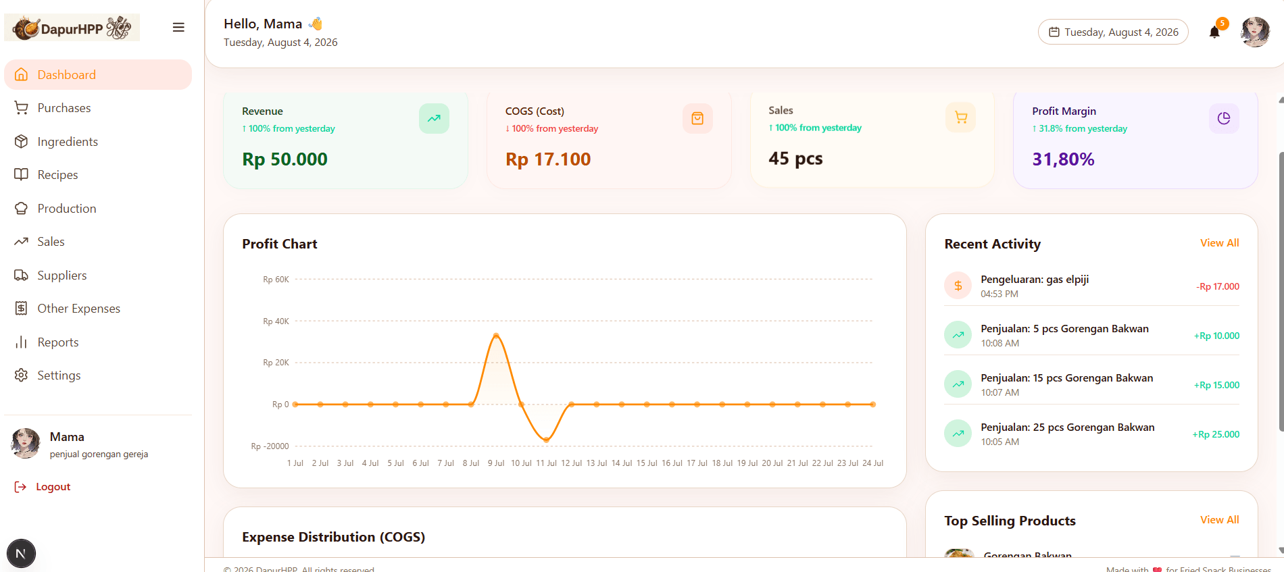Viewport: 1284px width, 572px height.
Task: Click the 11 Jul low point on Profit Chart
Action: tap(547, 440)
